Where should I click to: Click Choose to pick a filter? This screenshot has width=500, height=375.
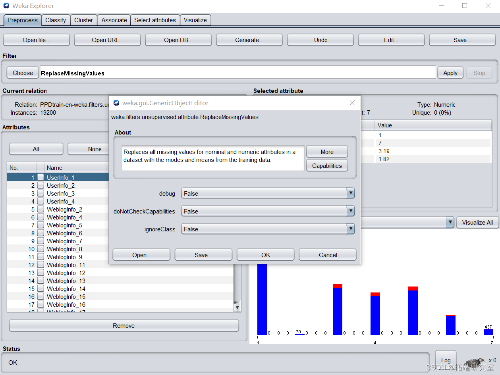point(23,73)
